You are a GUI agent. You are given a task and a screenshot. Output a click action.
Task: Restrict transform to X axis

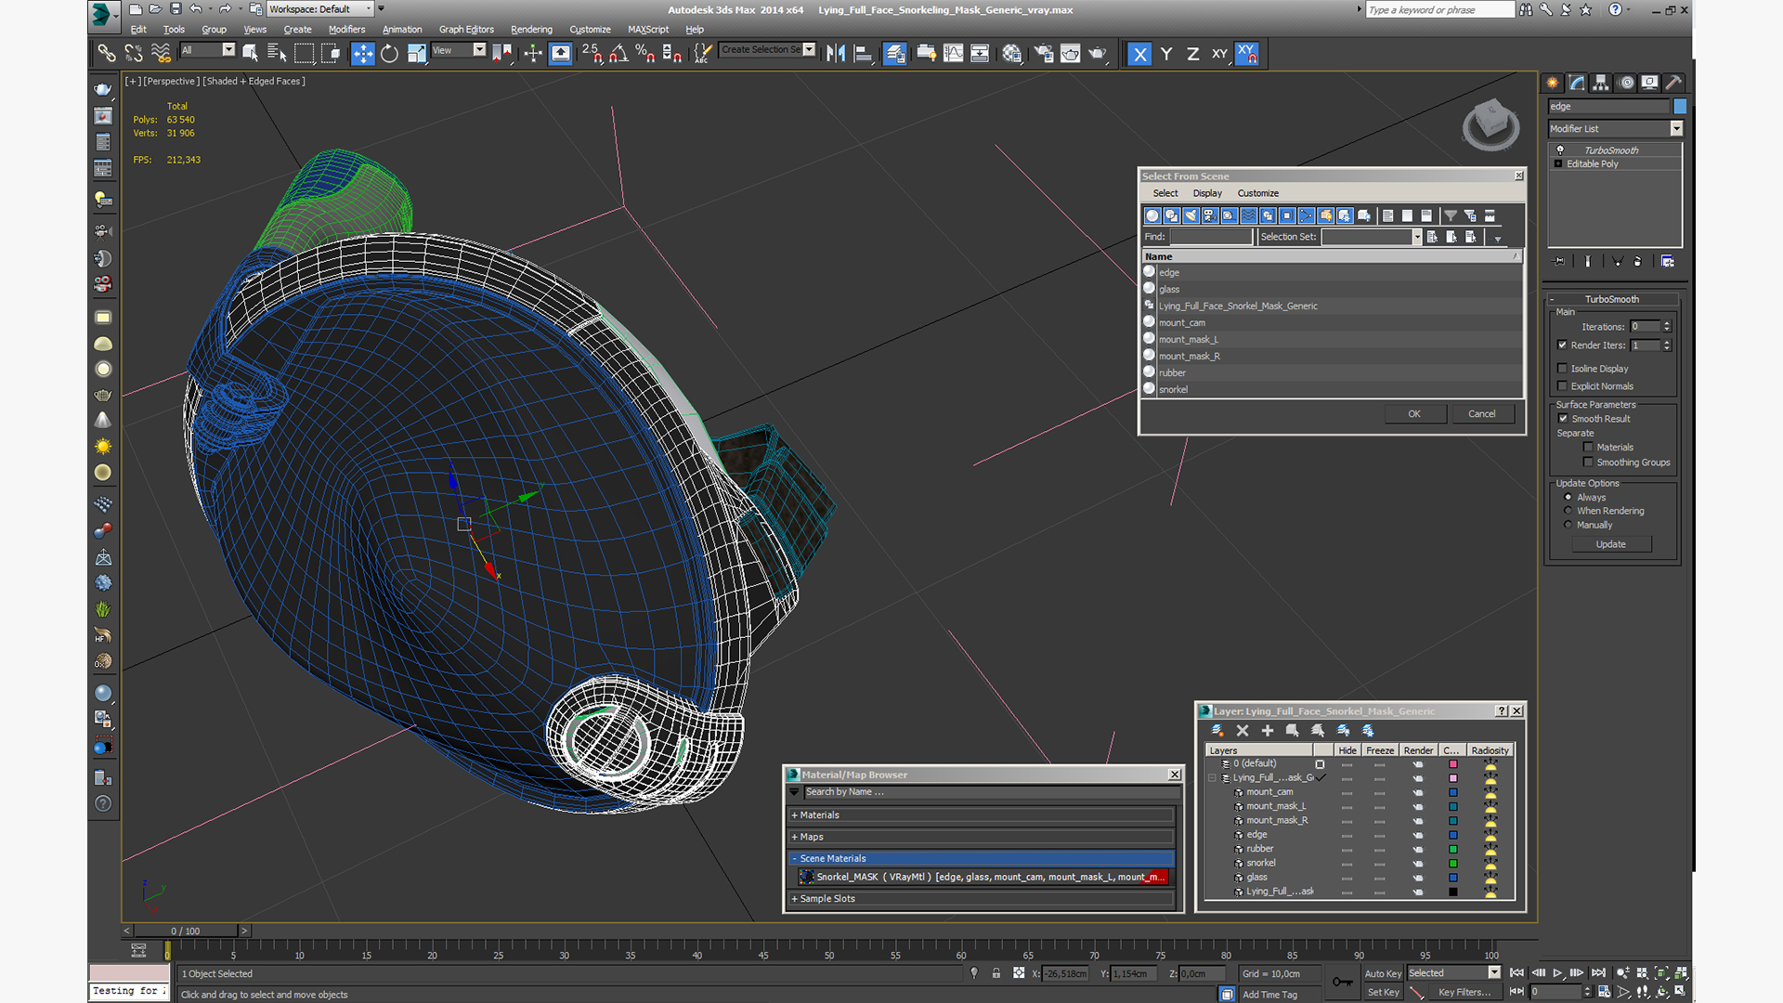point(1139,54)
